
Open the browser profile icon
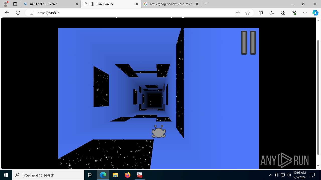coord(6,4)
